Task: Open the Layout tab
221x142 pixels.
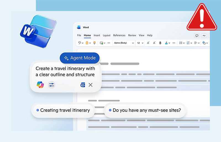Action: point(107,35)
